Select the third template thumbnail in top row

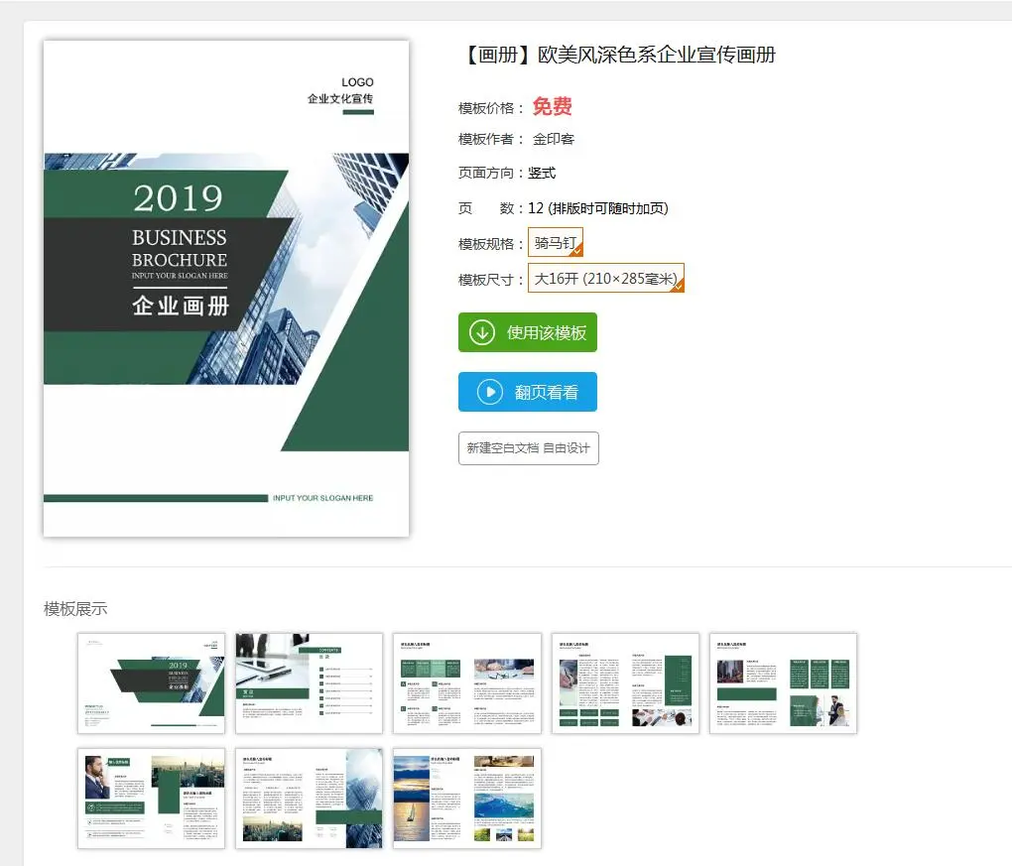(467, 683)
